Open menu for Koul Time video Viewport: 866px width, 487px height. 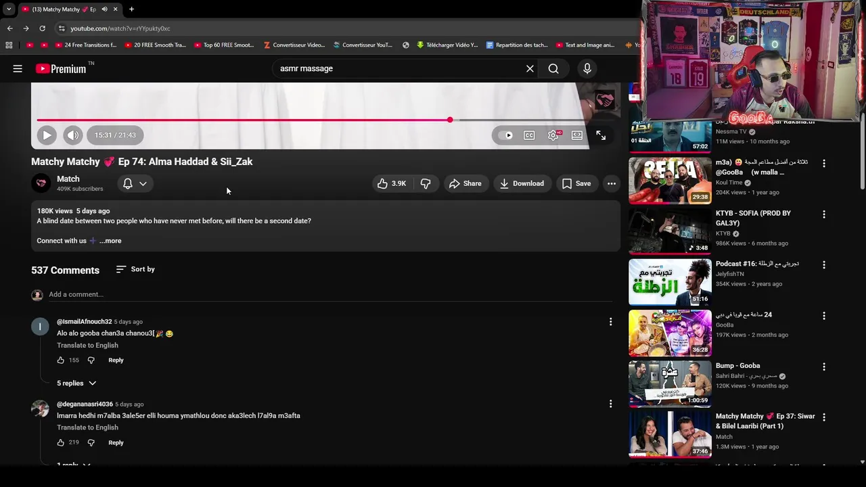click(x=823, y=163)
